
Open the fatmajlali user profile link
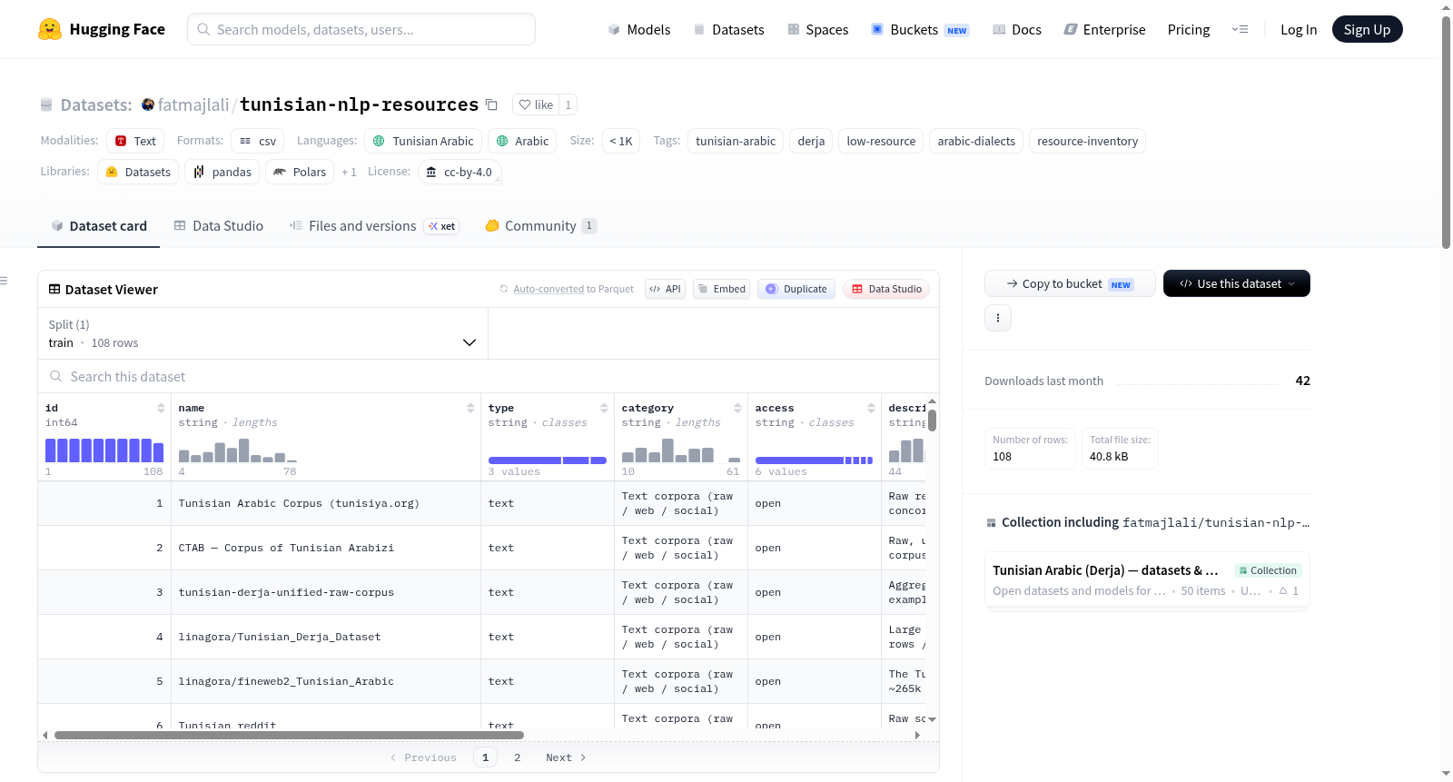point(193,104)
